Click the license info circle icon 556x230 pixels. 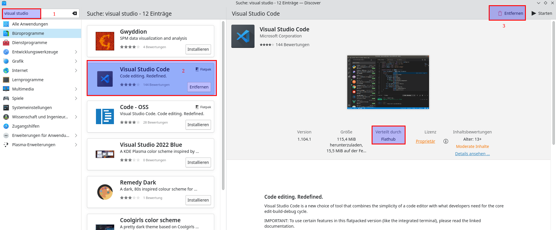pos(446,141)
